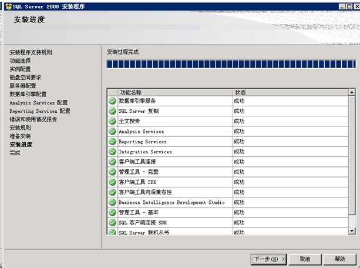The image size is (360, 268).
Task: Click the scroll down arrow of feature list
Action: tap(352, 231)
